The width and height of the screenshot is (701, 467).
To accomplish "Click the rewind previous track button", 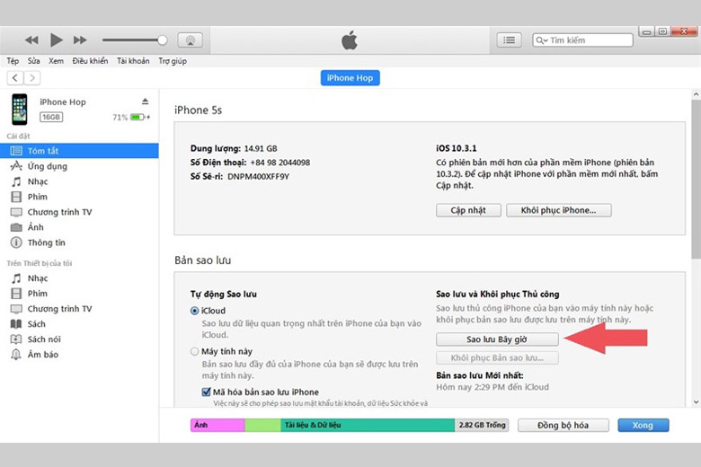I will [x=31, y=40].
